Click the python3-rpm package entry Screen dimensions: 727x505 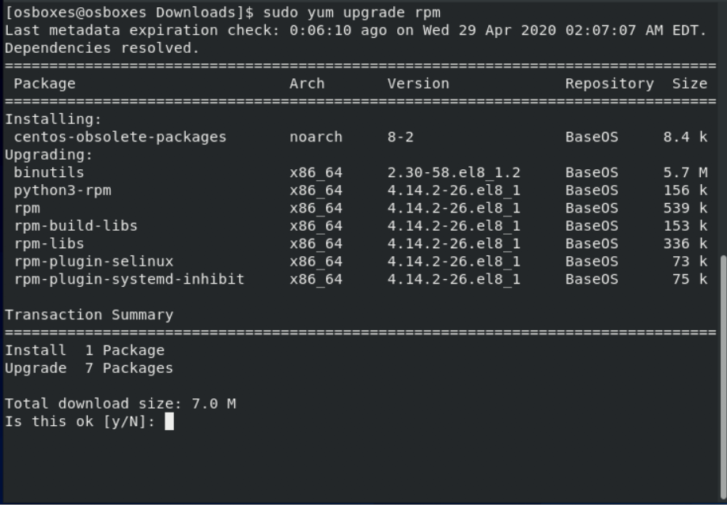click(x=62, y=190)
